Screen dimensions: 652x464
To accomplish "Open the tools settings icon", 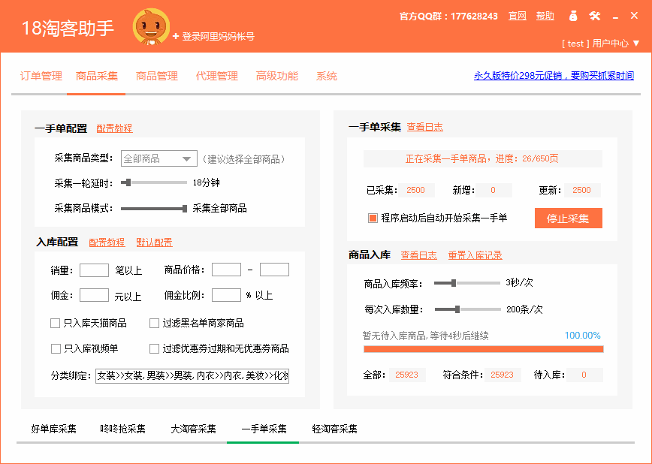I will (595, 17).
